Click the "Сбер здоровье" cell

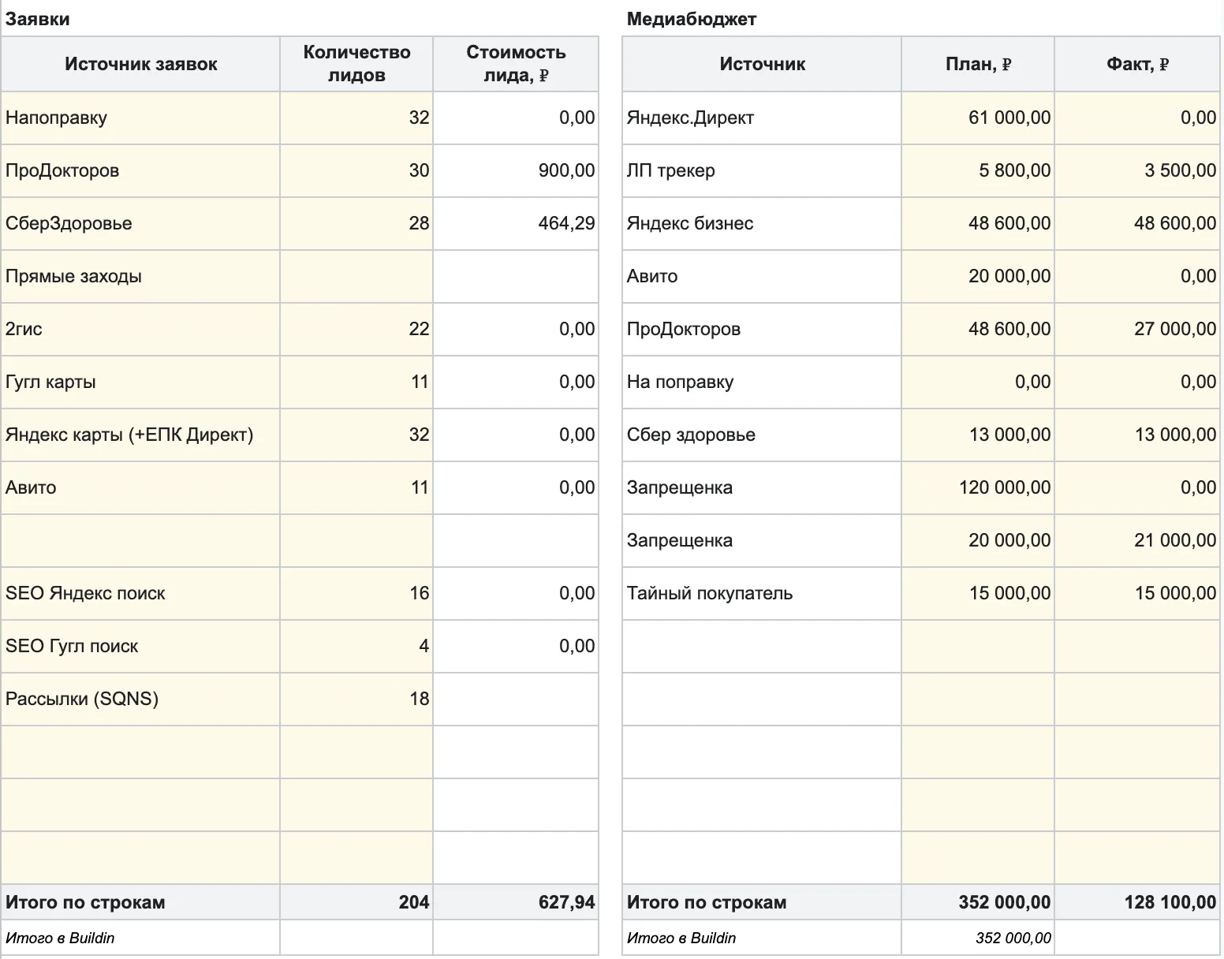tap(762, 435)
